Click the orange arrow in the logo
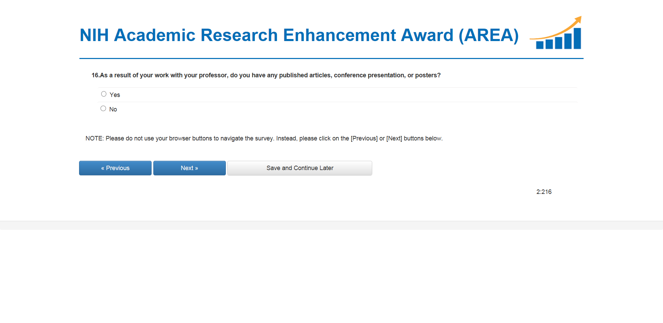Screen dimensions: 663x323 click(x=566, y=28)
